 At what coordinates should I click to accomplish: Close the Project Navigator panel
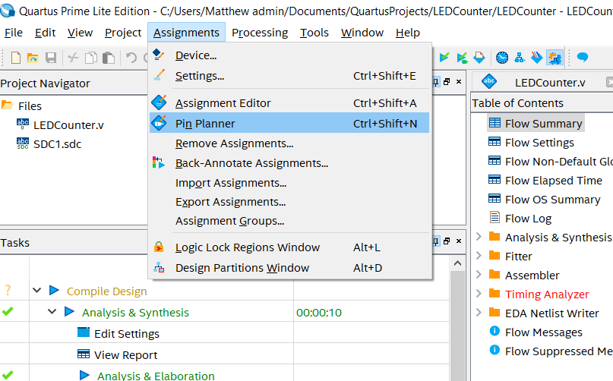[459, 82]
